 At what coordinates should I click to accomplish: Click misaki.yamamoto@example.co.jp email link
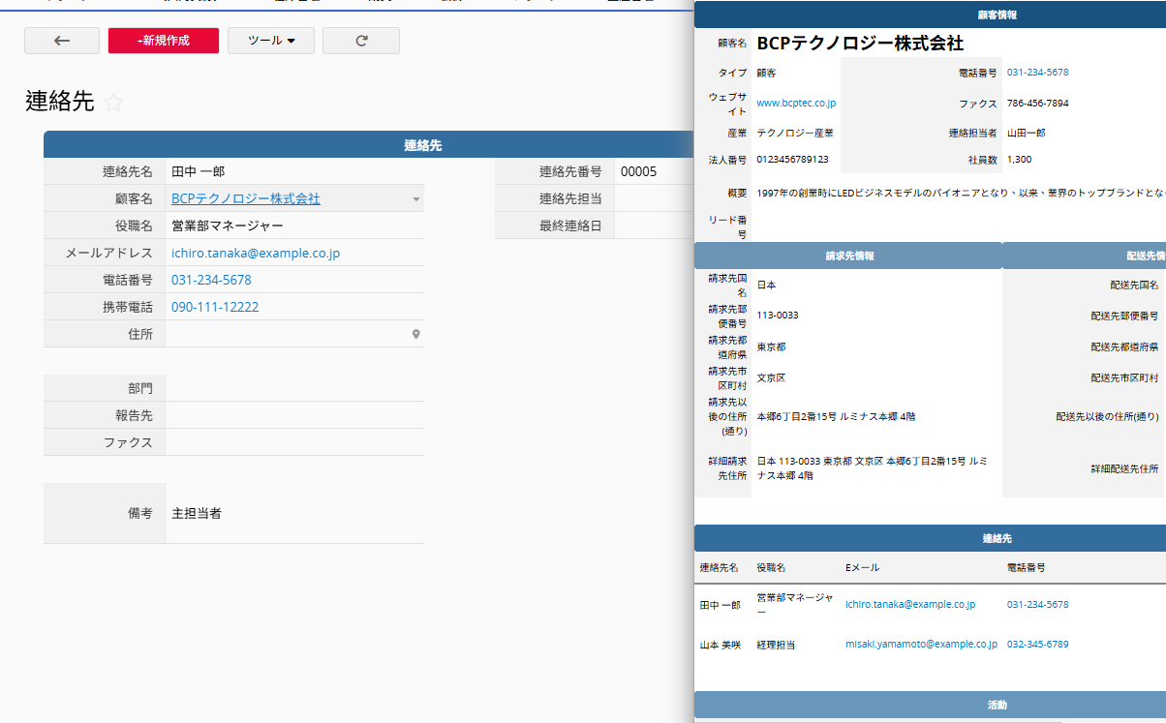920,644
